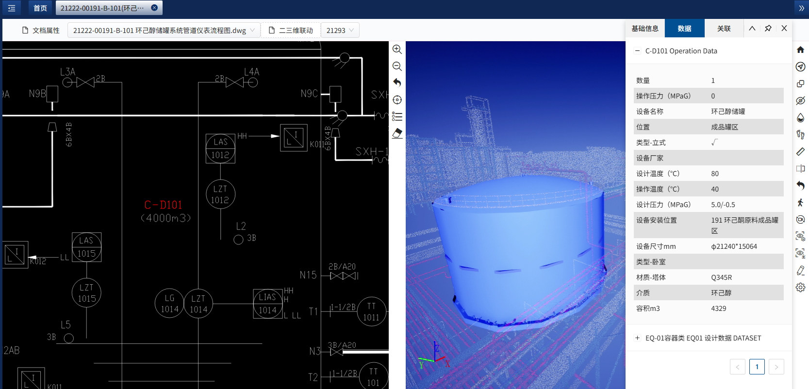Click the zoom out magnifier icon
The height and width of the screenshot is (389, 809).
coord(397,66)
